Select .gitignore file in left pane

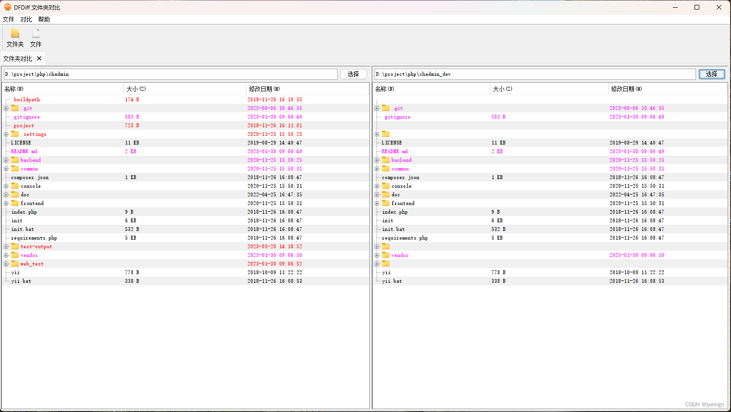tap(26, 117)
